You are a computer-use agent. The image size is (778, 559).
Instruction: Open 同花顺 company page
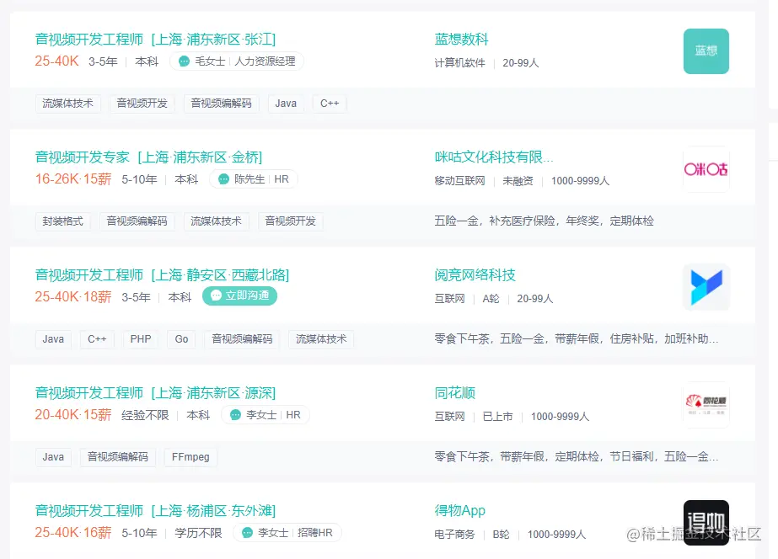pyautogui.click(x=455, y=393)
